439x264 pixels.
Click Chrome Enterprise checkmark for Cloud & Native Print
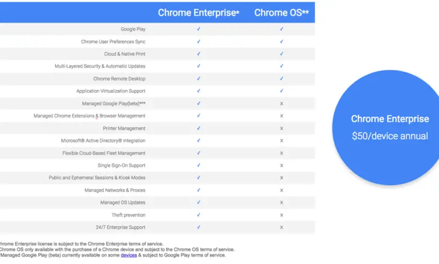[x=199, y=54]
